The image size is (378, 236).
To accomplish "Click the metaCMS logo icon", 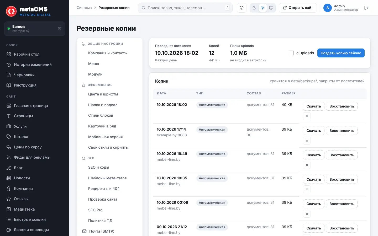I will [11, 11].
